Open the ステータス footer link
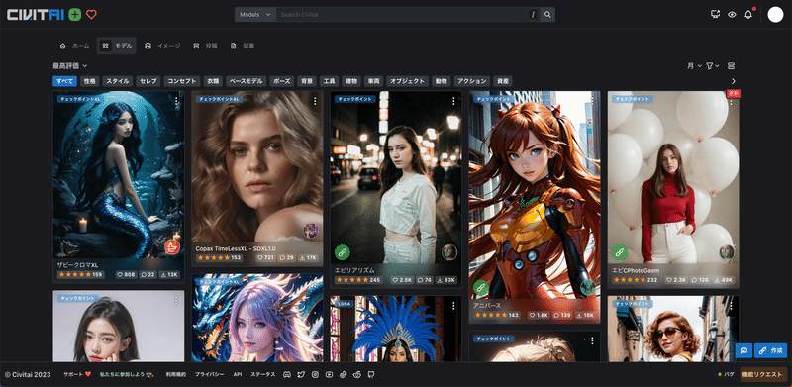This screenshot has height=387, width=792. point(263,375)
